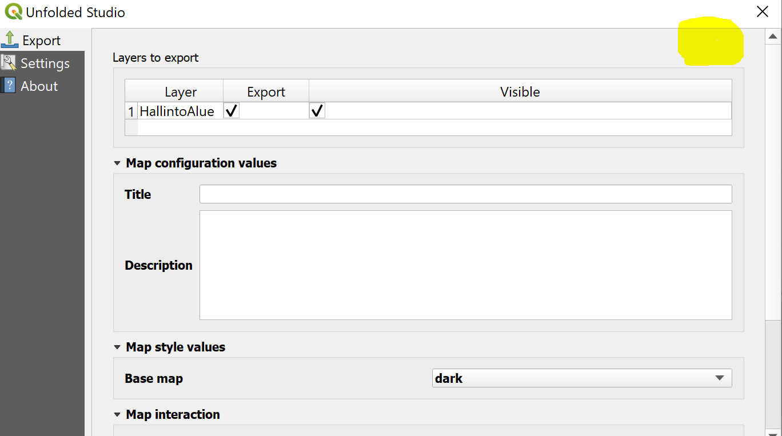Click the Settings wrench icon

coord(8,63)
